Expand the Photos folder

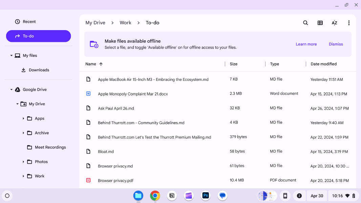23,161
